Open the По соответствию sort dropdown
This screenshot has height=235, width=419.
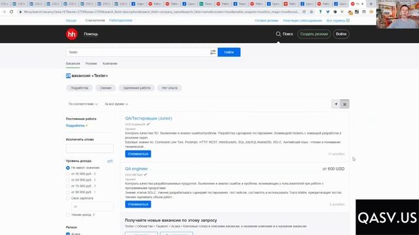coord(83,104)
